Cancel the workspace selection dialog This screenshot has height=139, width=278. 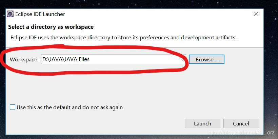241,123
